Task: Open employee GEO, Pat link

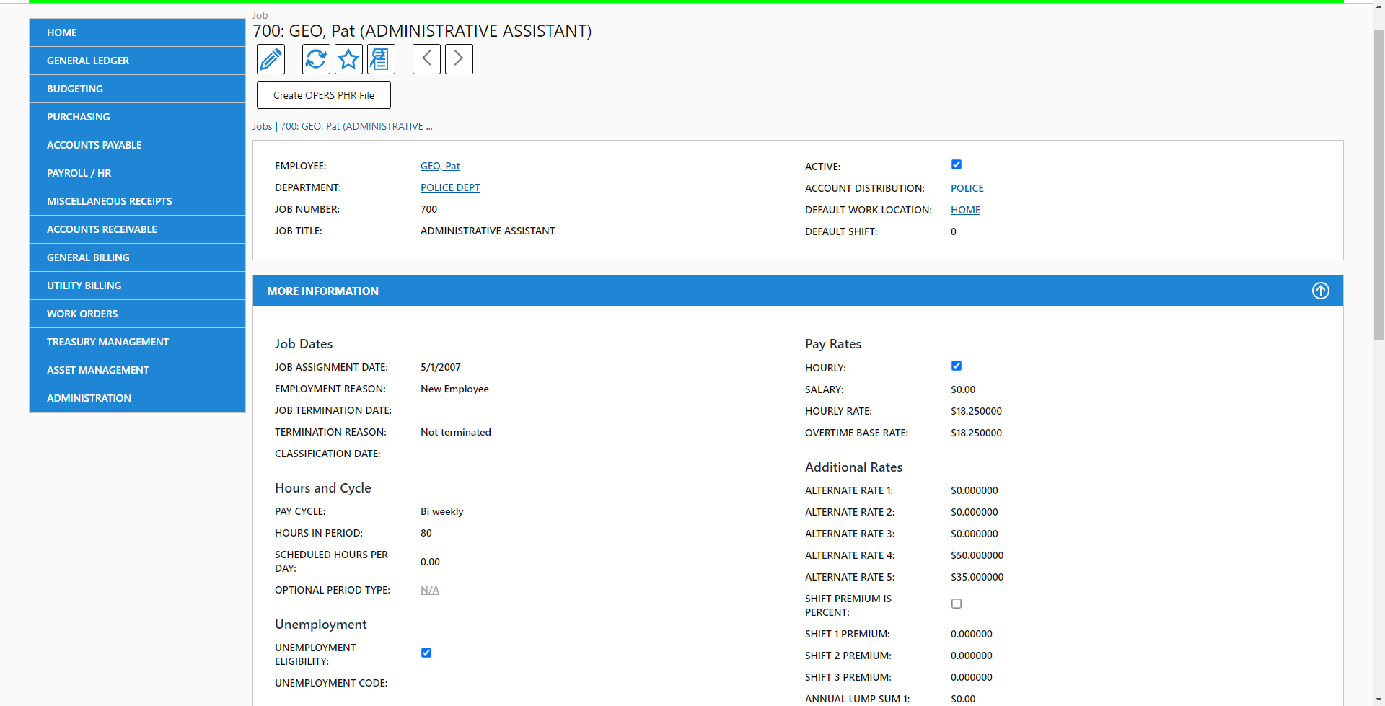Action: click(440, 166)
